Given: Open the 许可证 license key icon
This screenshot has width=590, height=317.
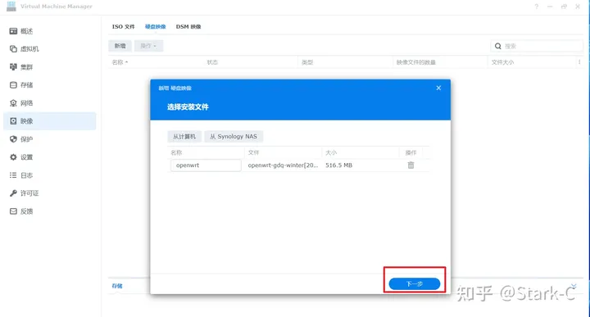Looking at the screenshot, I should pos(13,193).
